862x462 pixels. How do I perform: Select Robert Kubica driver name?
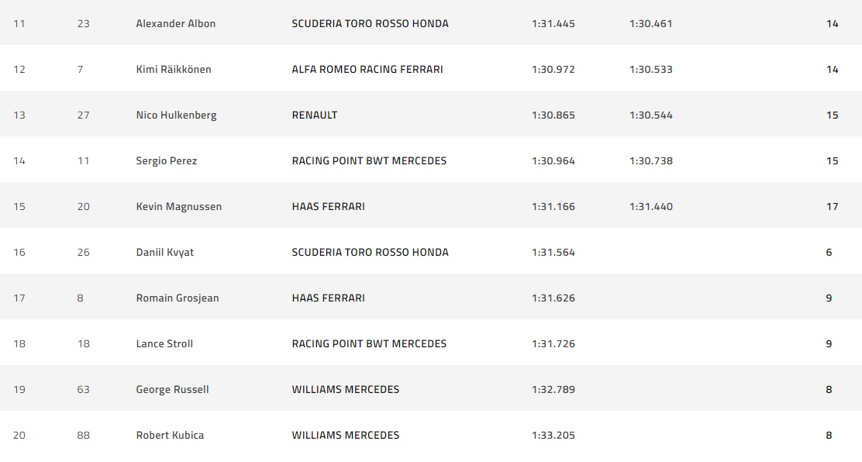coord(170,435)
